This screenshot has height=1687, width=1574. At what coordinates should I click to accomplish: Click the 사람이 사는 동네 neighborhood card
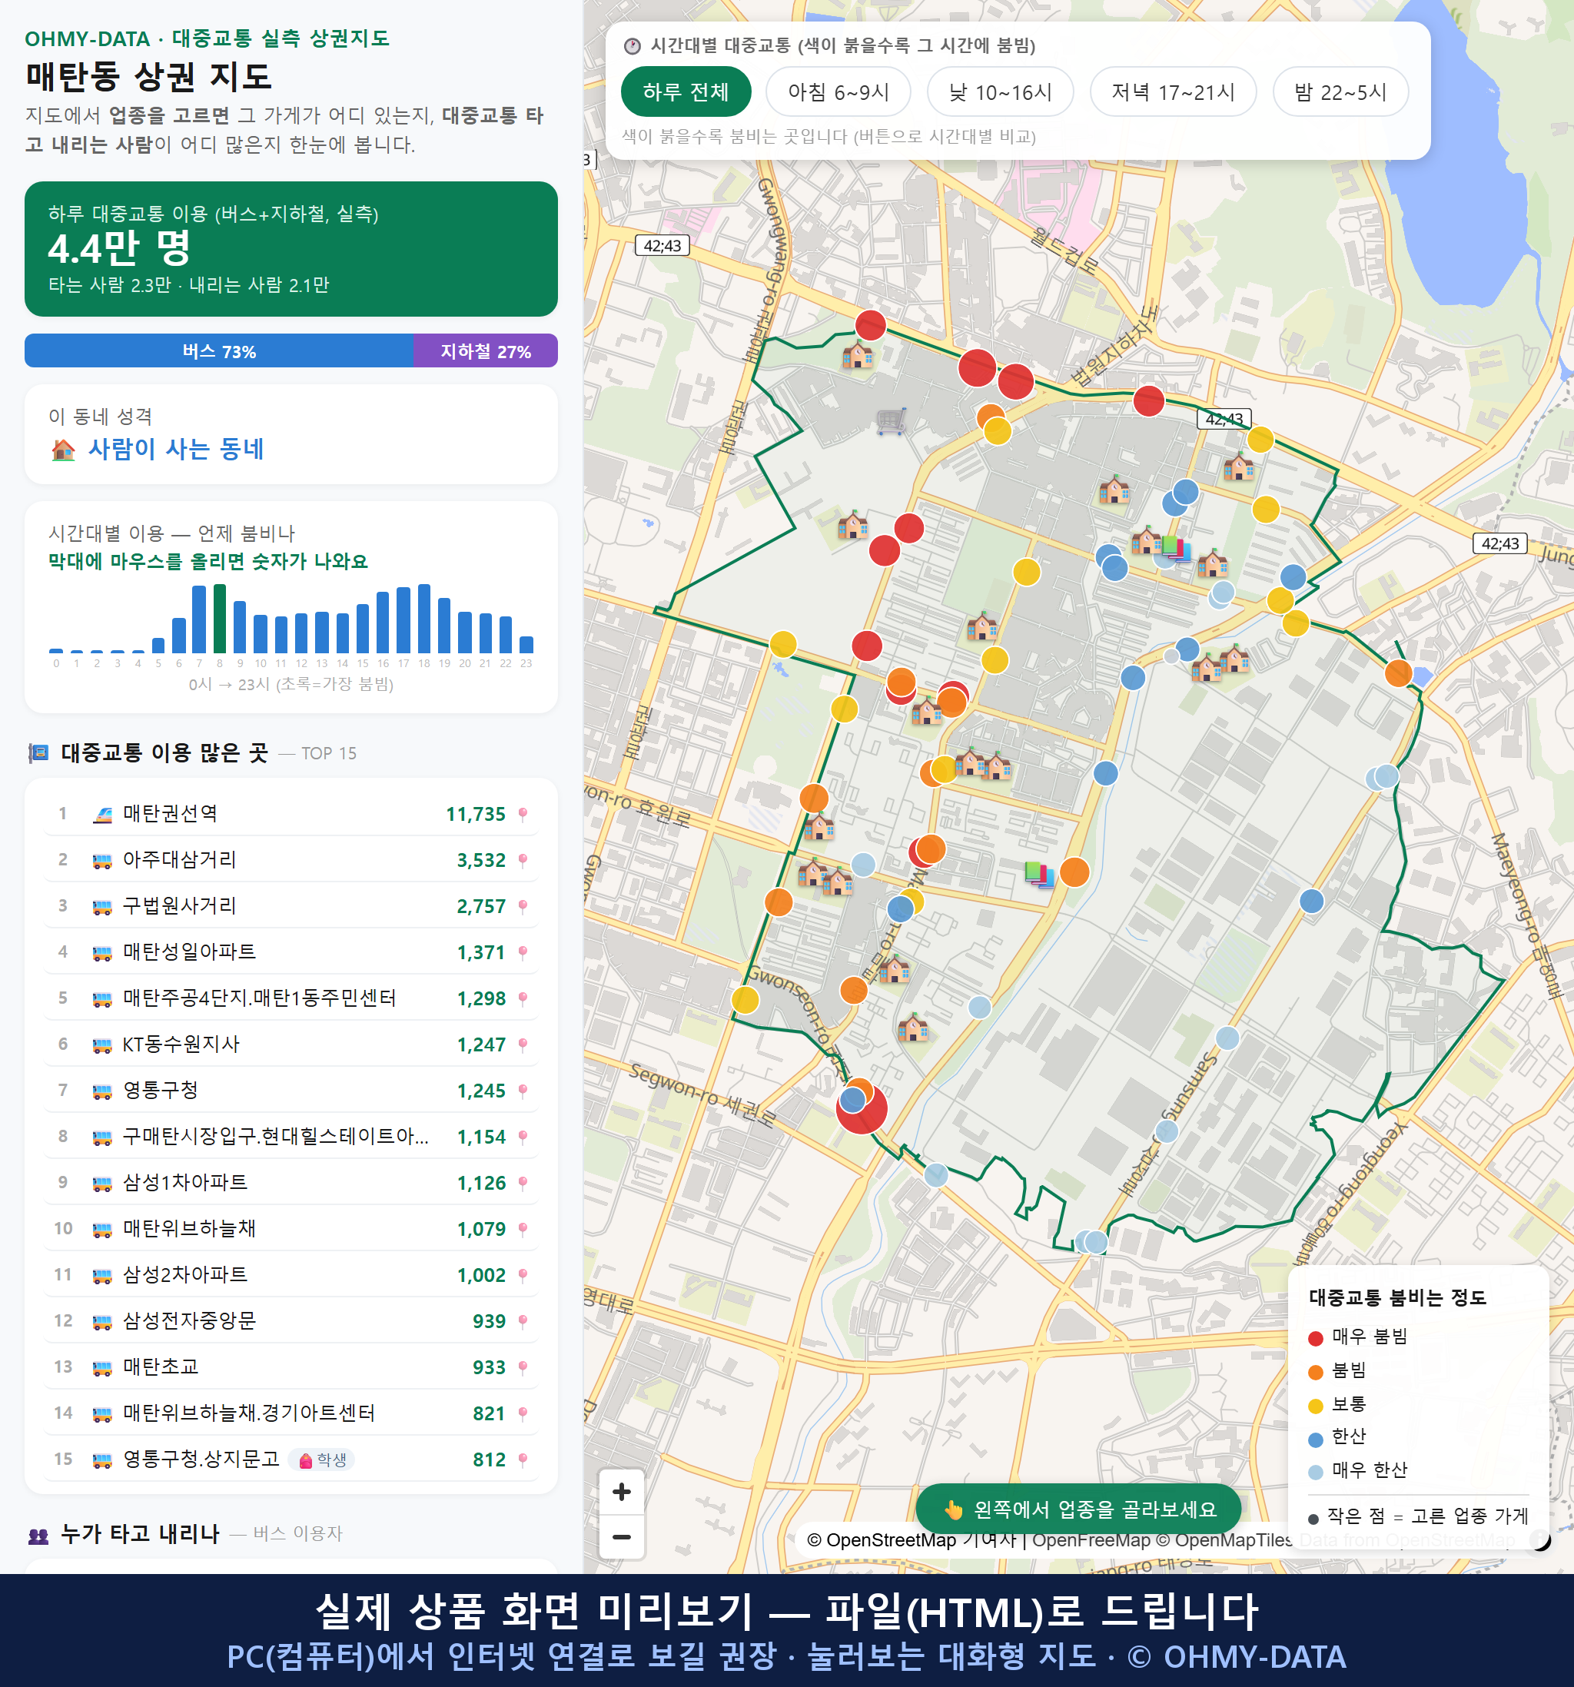291,434
